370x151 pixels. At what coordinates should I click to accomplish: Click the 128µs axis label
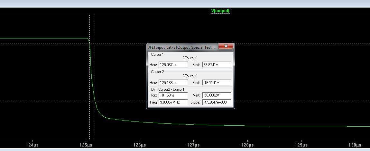click(247, 145)
